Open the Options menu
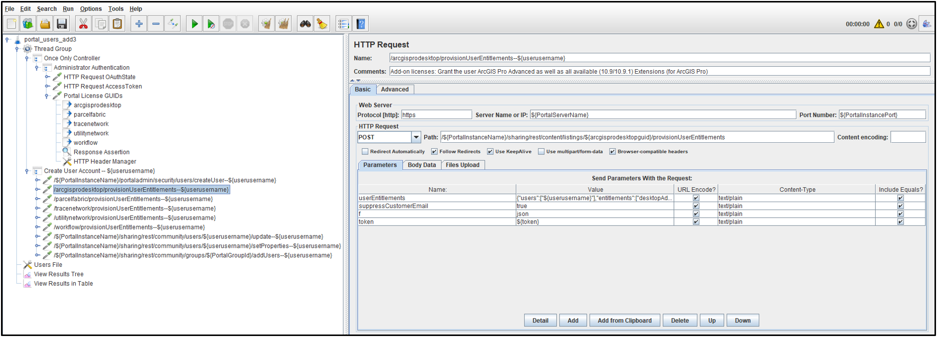The image size is (937, 337). point(91,9)
